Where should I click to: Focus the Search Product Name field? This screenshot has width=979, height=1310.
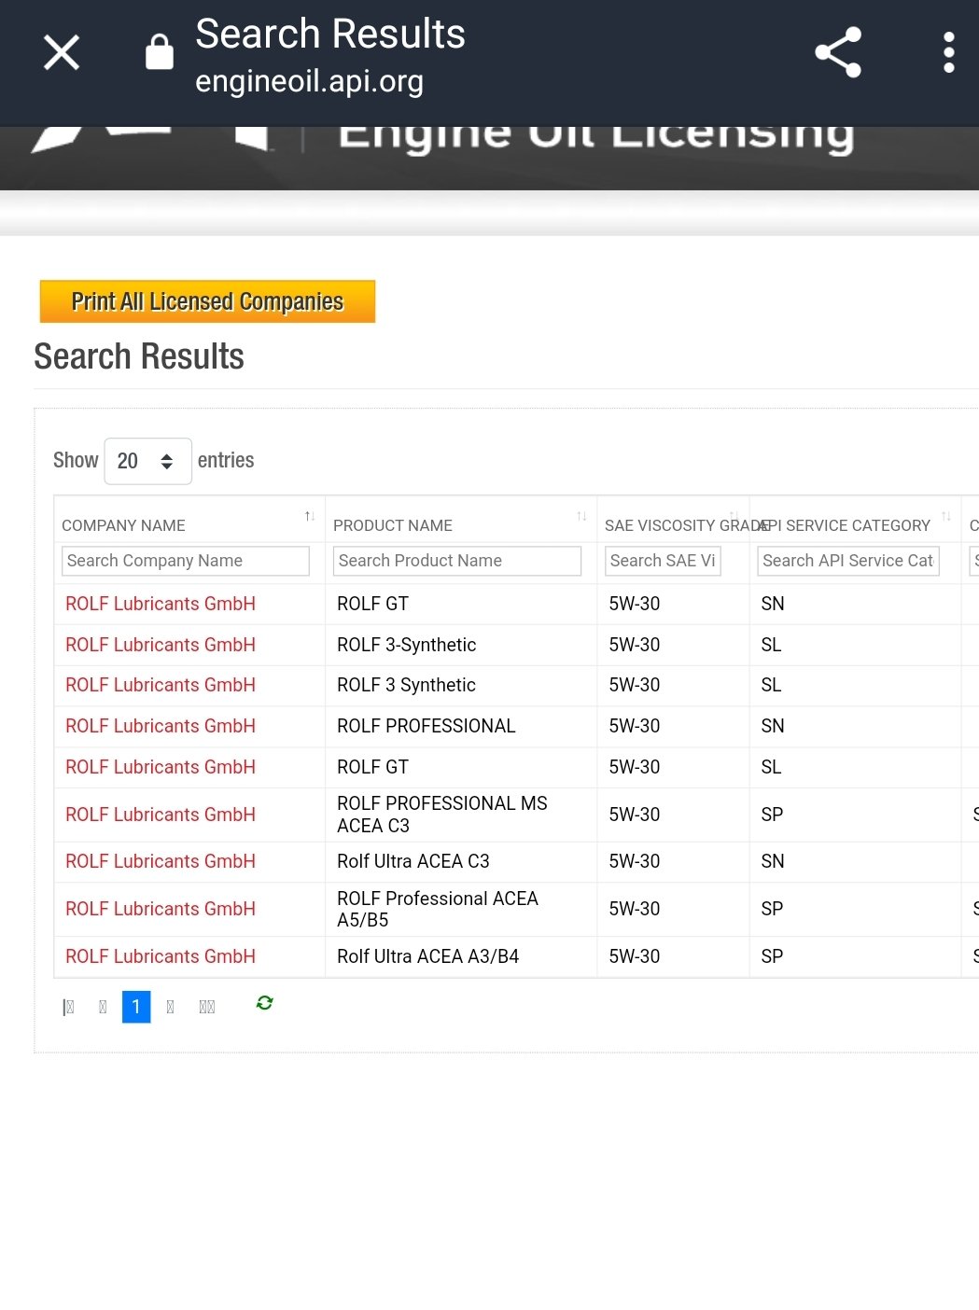point(457,561)
